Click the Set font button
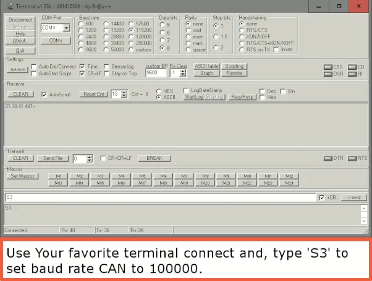This screenshot has height=281, width=372. (x=17, y=70)
